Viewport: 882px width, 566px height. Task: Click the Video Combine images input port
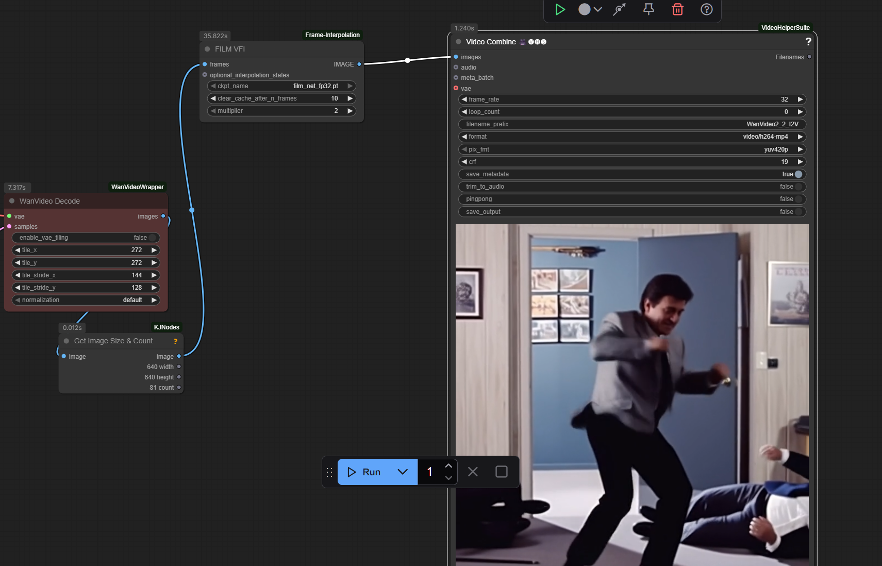[x=456, y=57]
